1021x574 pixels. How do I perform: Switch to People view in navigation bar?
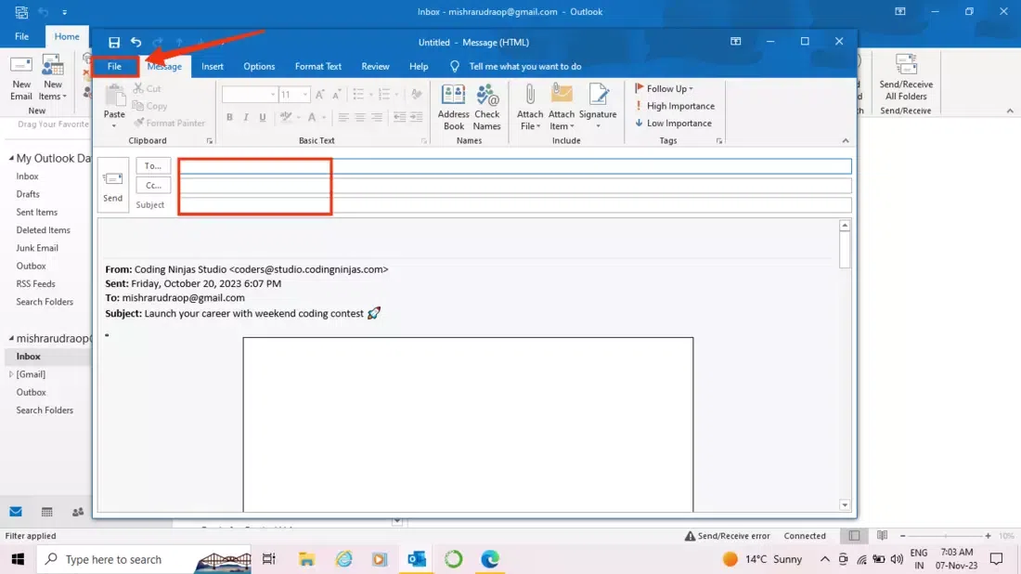pos(78,512)
